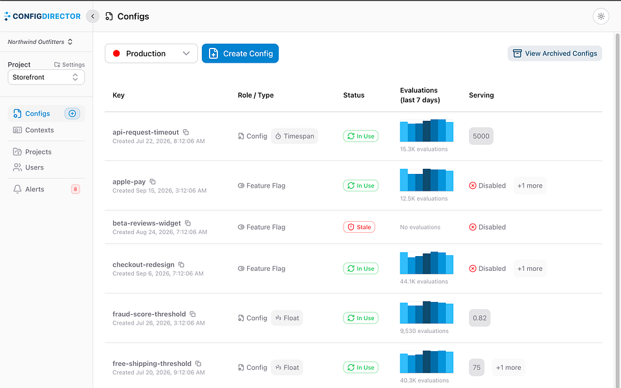The width and height of the screenshot is (621, 388).
Task: Click the ConfigDirector logo
Action: (x=43, y=16)
